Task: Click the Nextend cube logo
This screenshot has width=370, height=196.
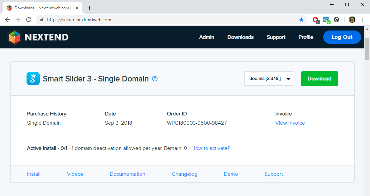Action: pyautogui.click(x=15, y=37)
